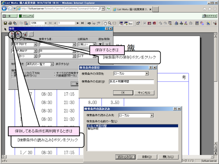The width and height of the screenshot is (219, 164).
Task: Click the load search conditions icon in search dialog
Action: click(13, 34)
